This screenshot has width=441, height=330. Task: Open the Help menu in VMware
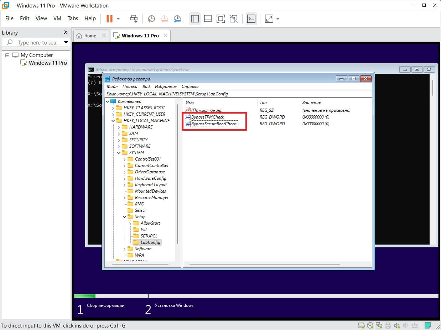(x=90, y=19)
